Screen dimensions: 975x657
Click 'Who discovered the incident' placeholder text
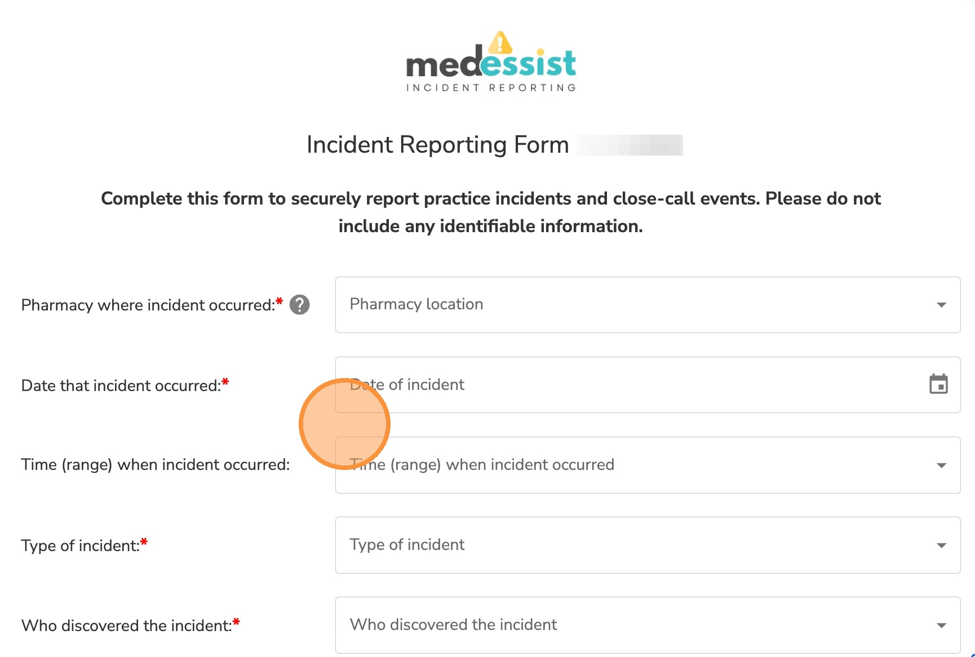click(453, 625)
